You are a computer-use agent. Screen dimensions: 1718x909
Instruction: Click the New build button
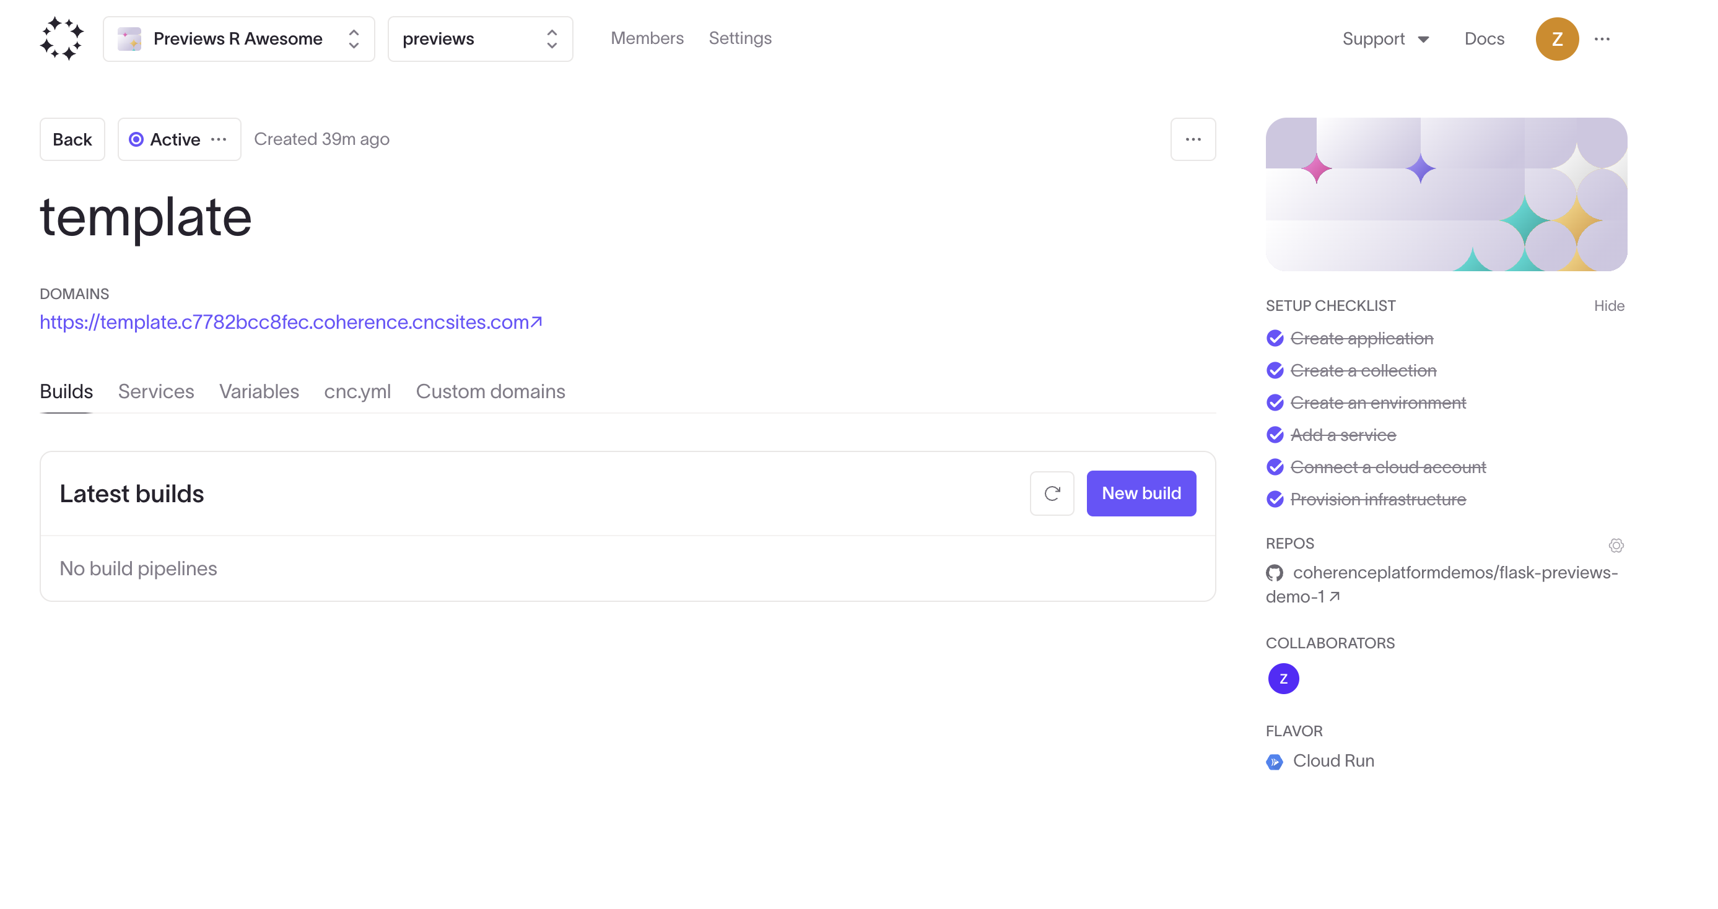click(x=1141, y=493)
